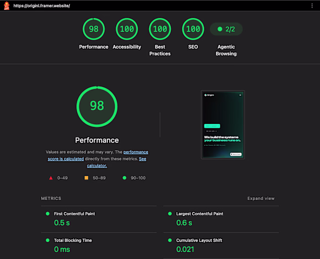This screenshot has height=259, width=320.
Task: Click the '50–89' legend label
Action: pyautogui.click(x=99, y=178)
